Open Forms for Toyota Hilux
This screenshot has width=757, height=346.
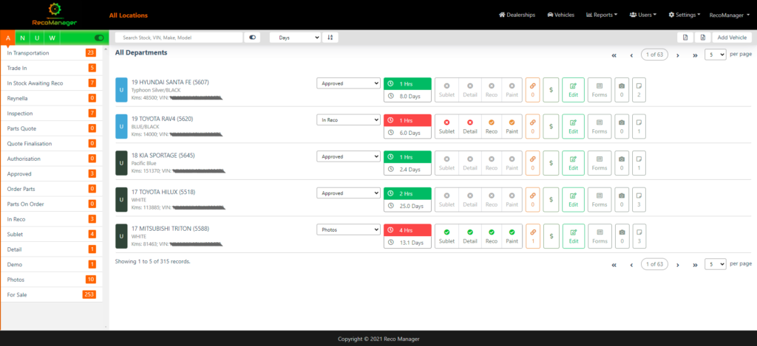click(x=599, y=199)
